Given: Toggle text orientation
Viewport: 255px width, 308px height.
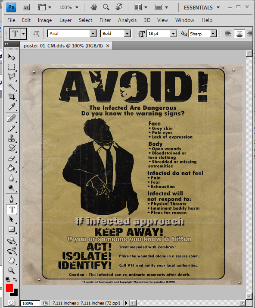Looking at the screenshot, I should (x=36, y=34).
